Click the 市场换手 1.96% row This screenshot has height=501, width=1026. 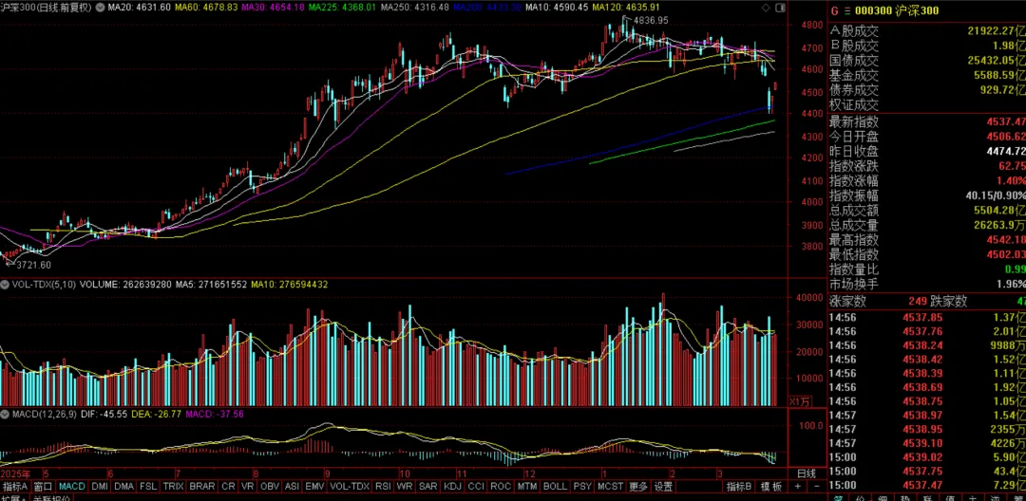click(927, 284)
